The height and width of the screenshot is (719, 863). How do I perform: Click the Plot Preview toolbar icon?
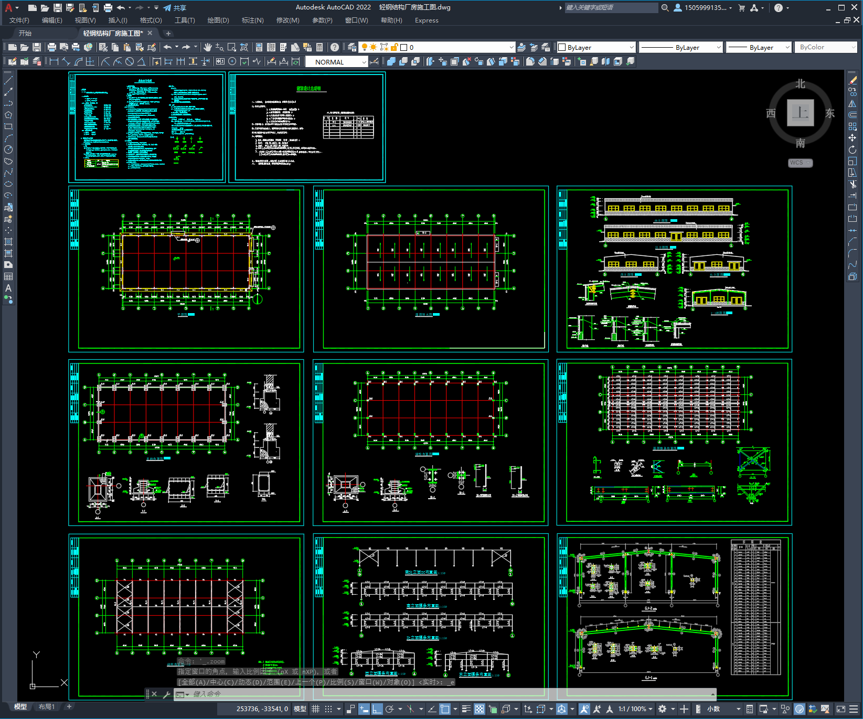point(63,47)
